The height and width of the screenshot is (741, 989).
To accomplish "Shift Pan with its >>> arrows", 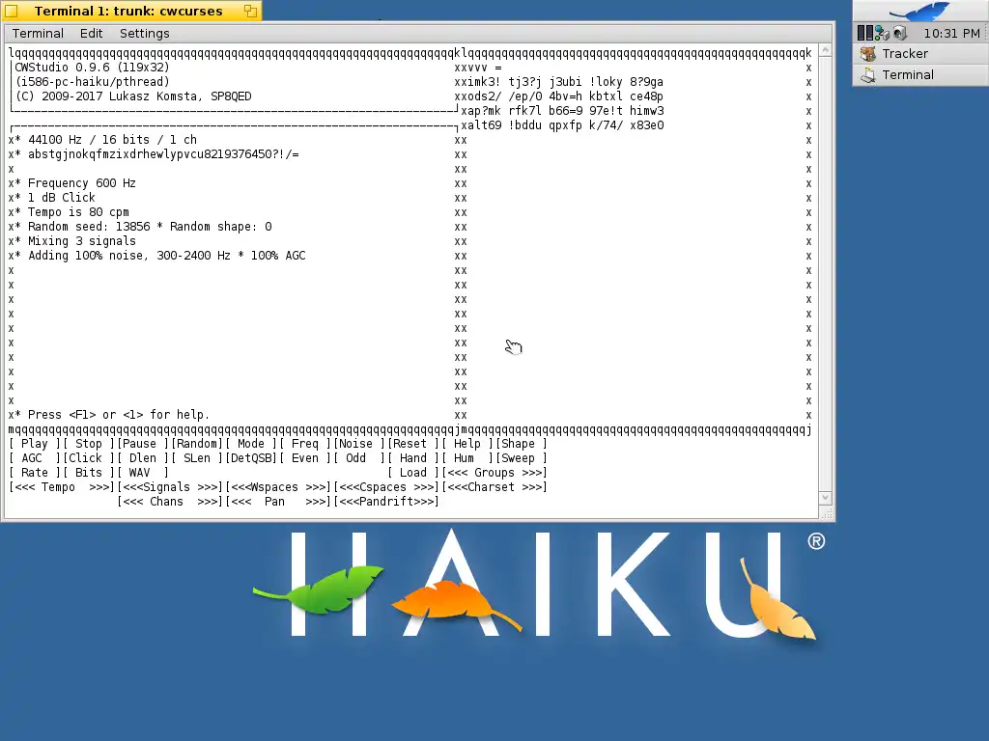I will point(316,502).
